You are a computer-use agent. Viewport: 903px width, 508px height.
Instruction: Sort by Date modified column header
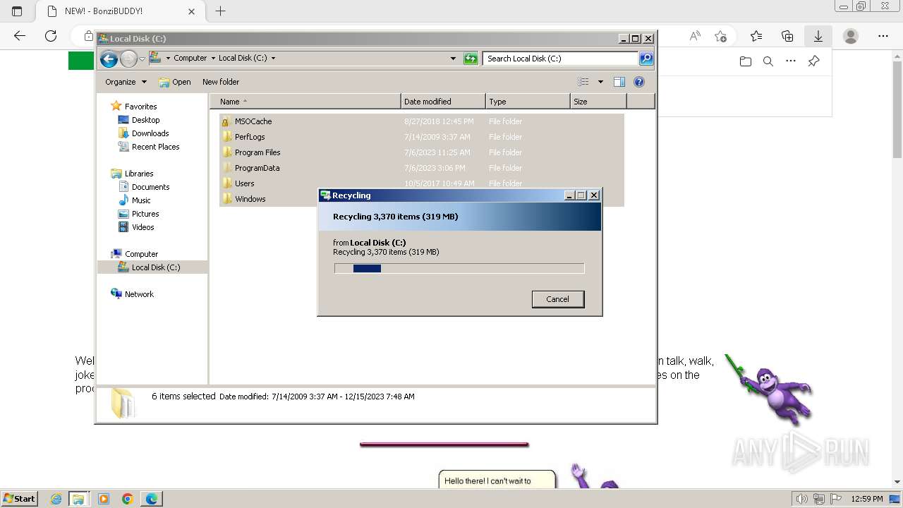tap(443, 102)
